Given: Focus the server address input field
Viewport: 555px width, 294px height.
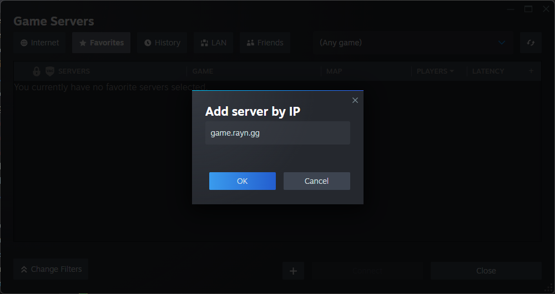Looking at the screenshot, I should point(277,133).
